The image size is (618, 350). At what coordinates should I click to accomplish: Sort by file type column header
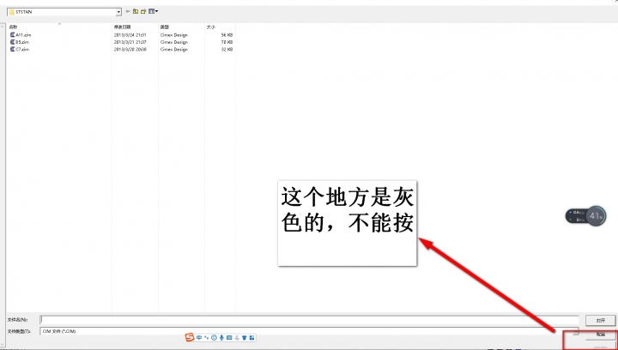point(165,27)
